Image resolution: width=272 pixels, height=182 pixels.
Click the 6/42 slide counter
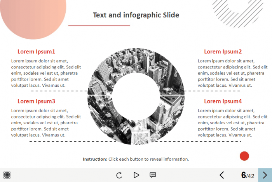[x=248, y=175]
